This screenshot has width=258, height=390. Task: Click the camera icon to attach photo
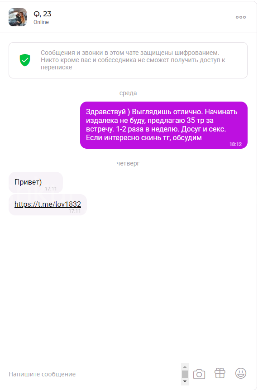(x=199, y=374)
